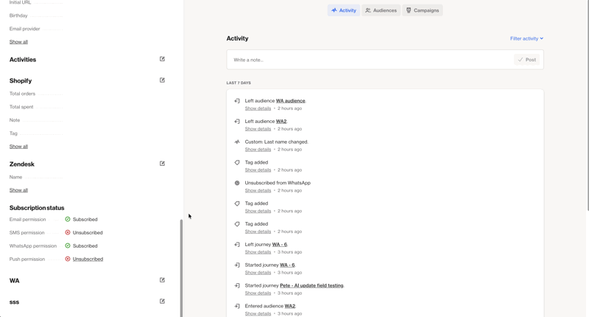Click the Zendesk section edit icon
589x317 pixels.
tap(162, 164)
